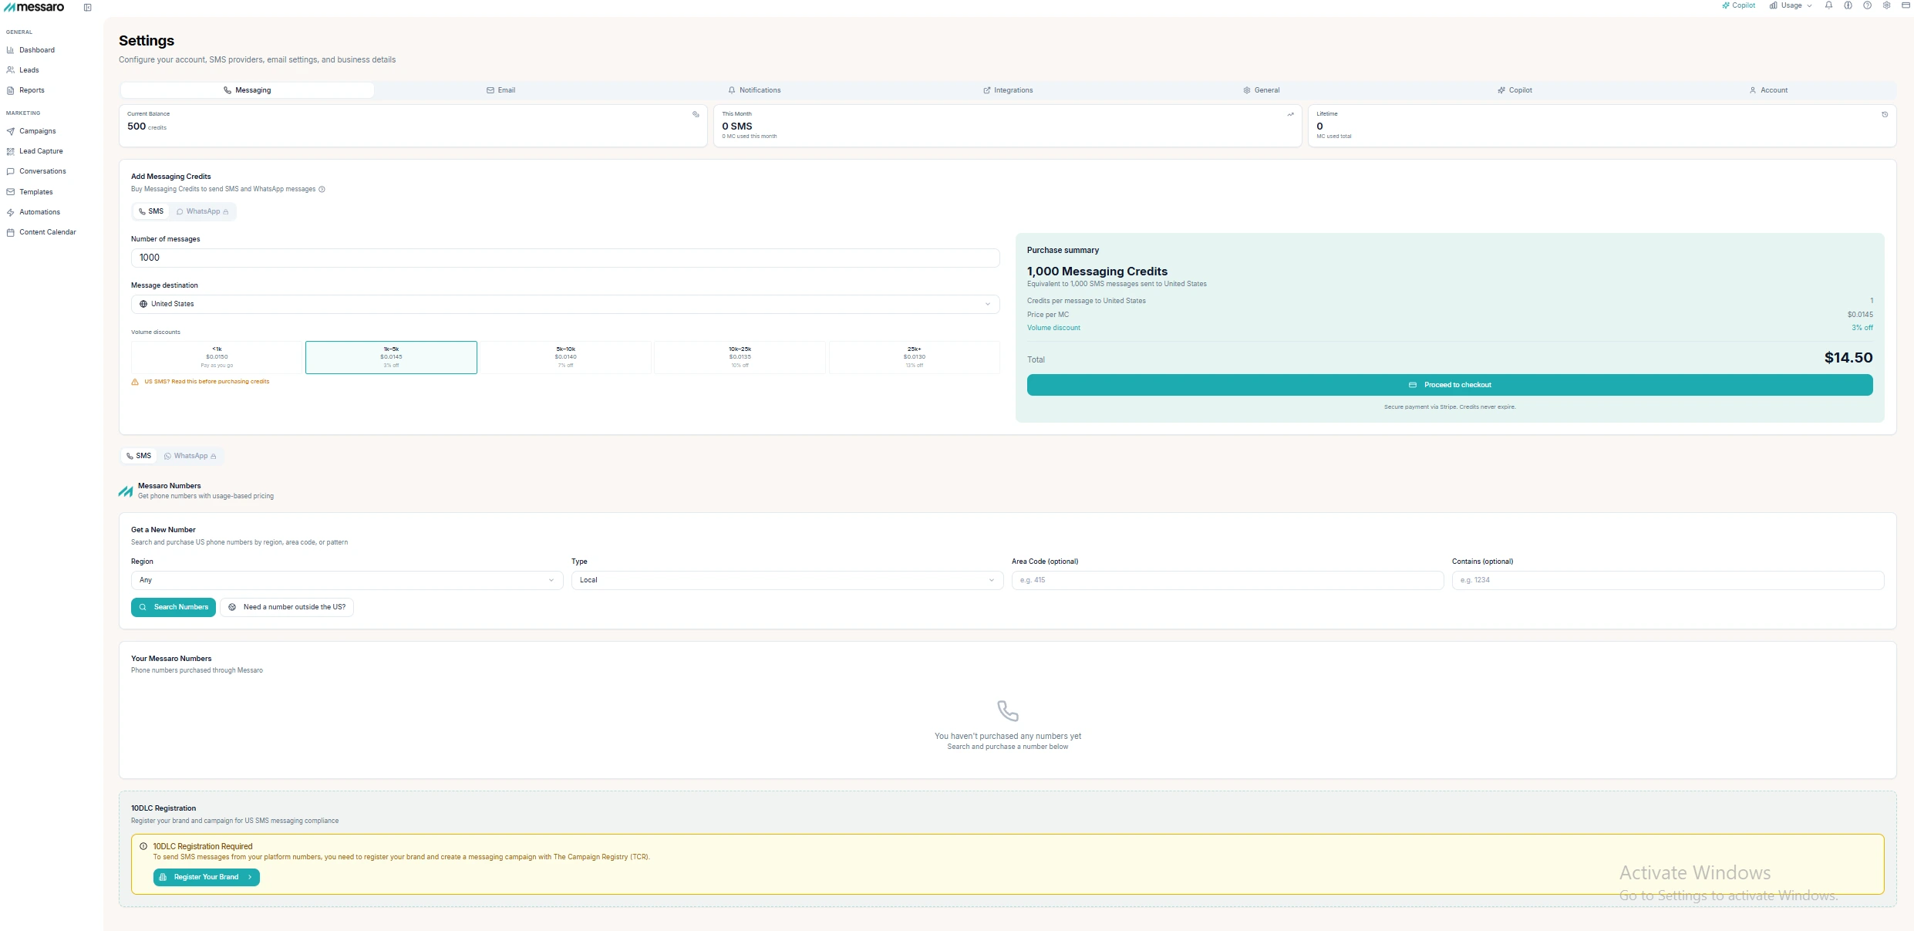Viewport: 1914px width, 931px height.
Task: Expand the Usage dropdown in top bar
Action: click(x=1791, y=5)
